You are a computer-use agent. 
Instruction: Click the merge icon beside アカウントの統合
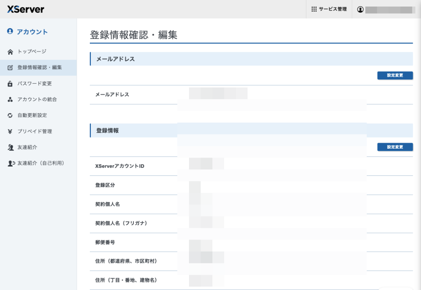[x=10, y=100]
